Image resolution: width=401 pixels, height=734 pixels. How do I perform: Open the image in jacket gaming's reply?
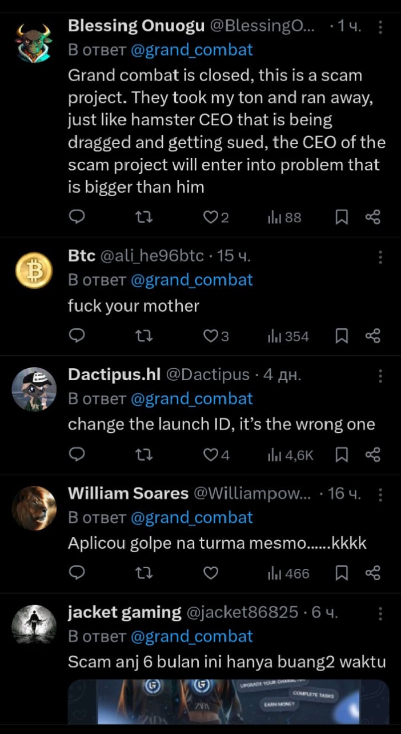pos(228,701)
